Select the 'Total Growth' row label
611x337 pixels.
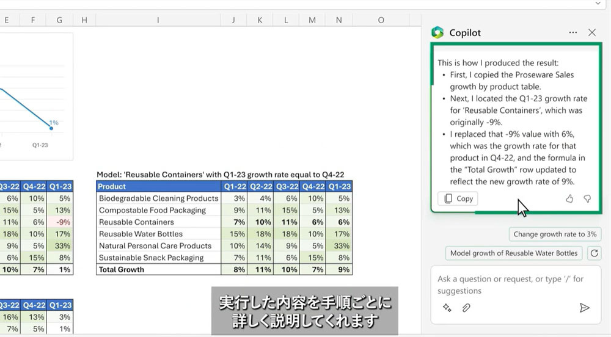point(158,270)
